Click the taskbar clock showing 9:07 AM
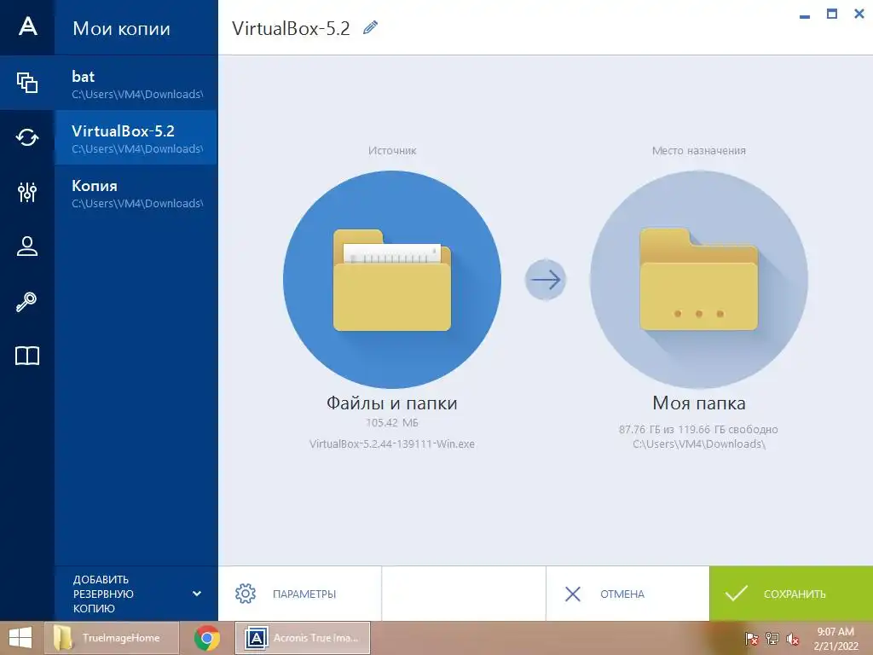 835,638
